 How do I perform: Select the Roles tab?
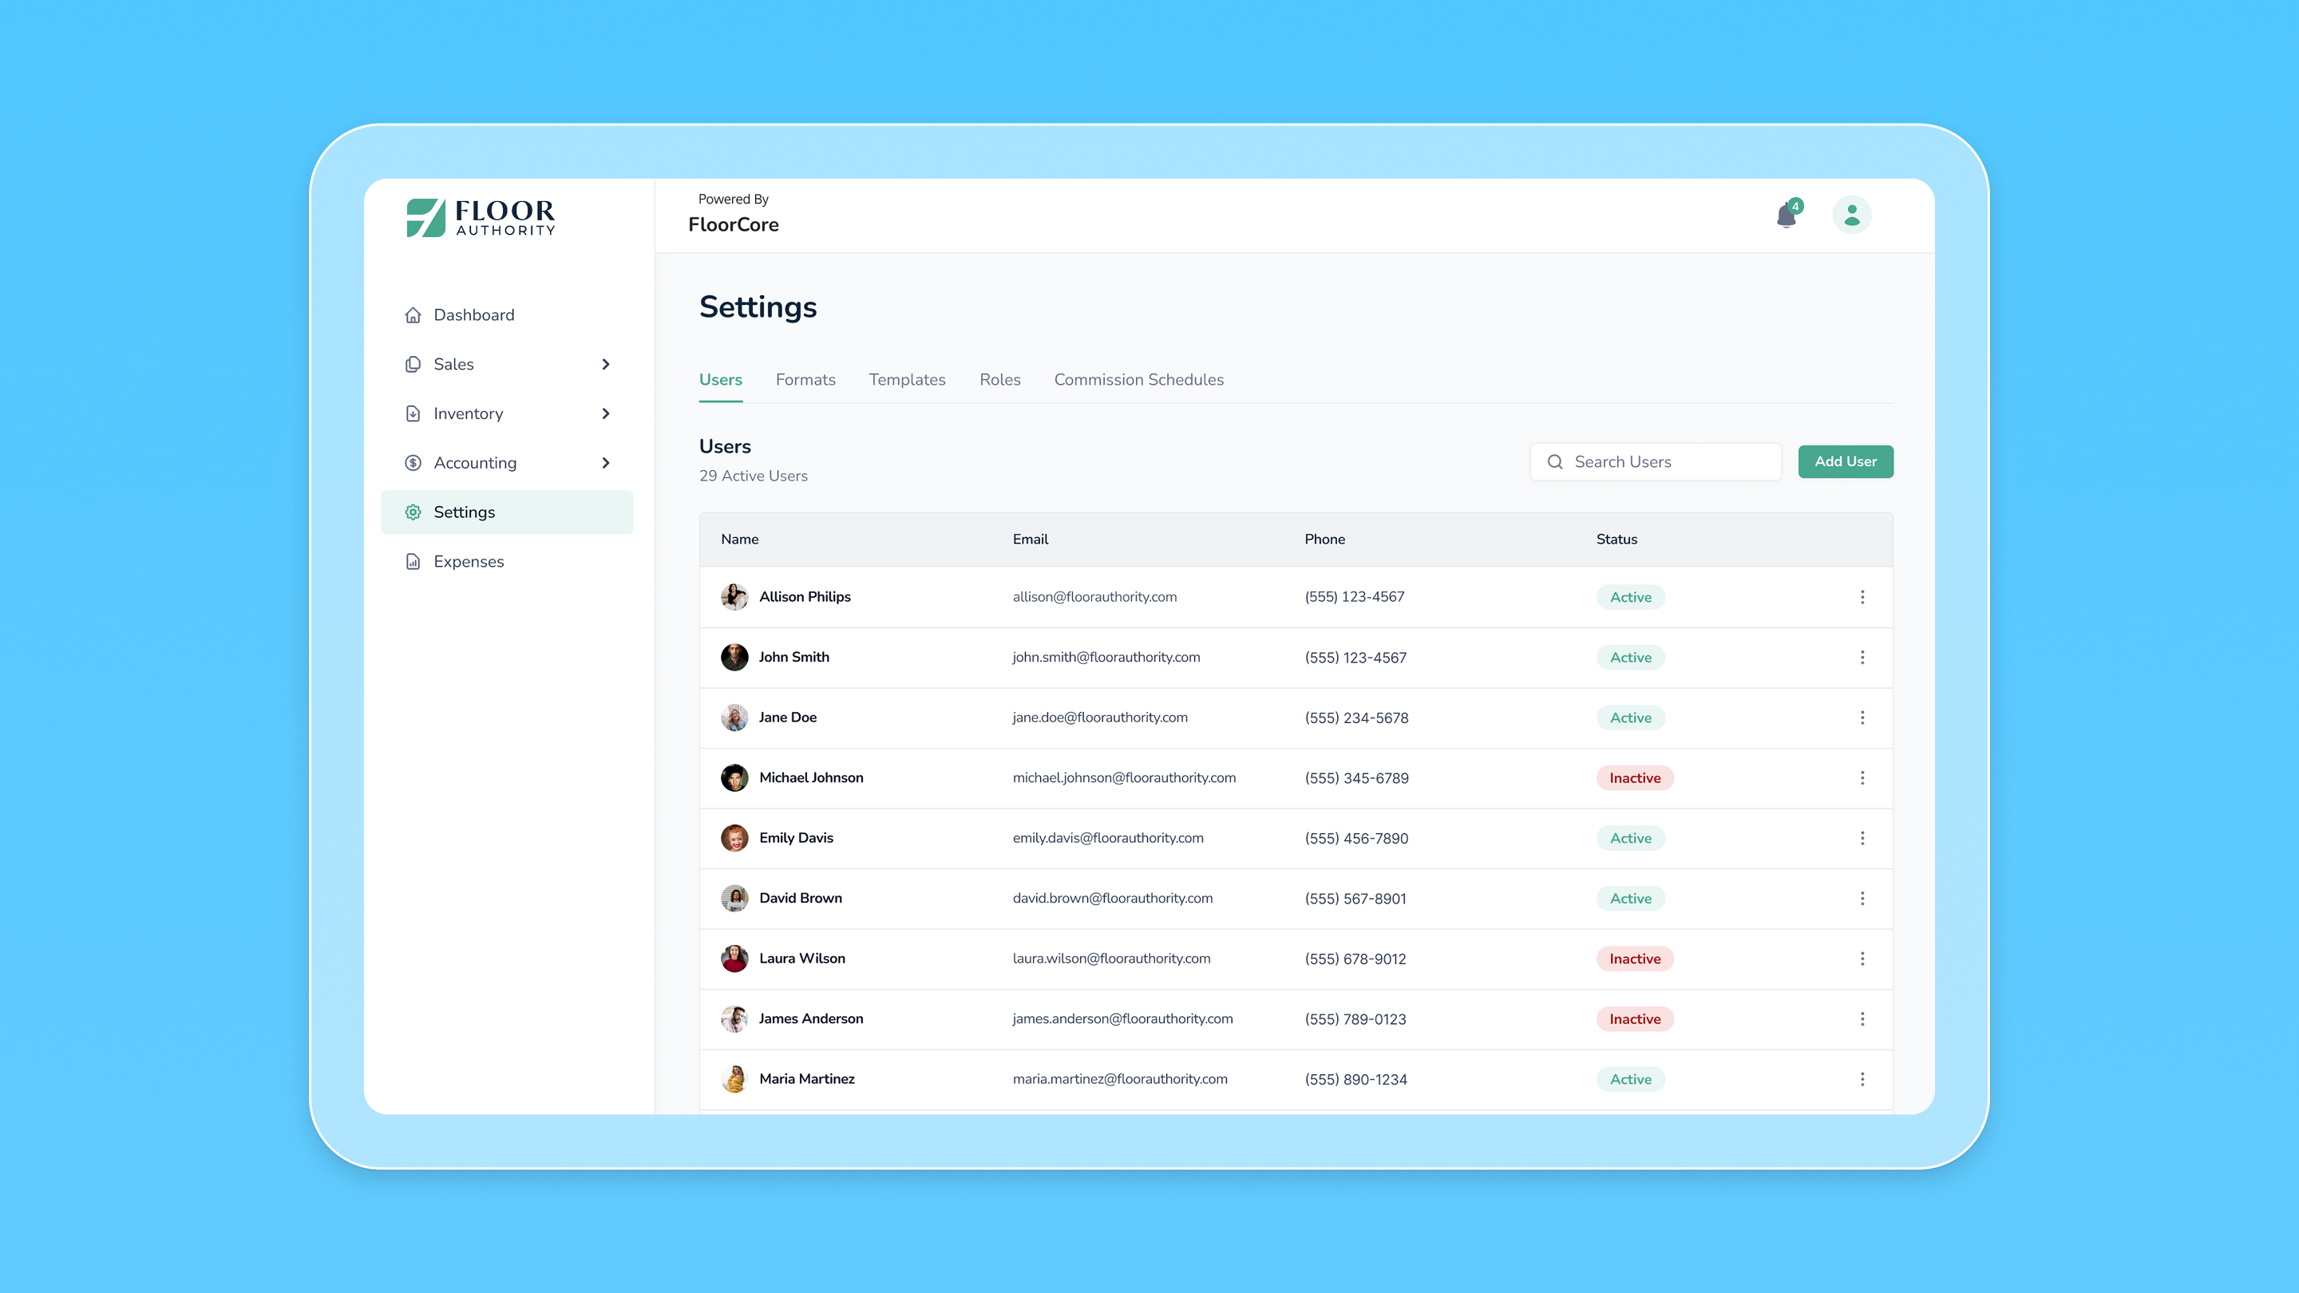(999, 379)
